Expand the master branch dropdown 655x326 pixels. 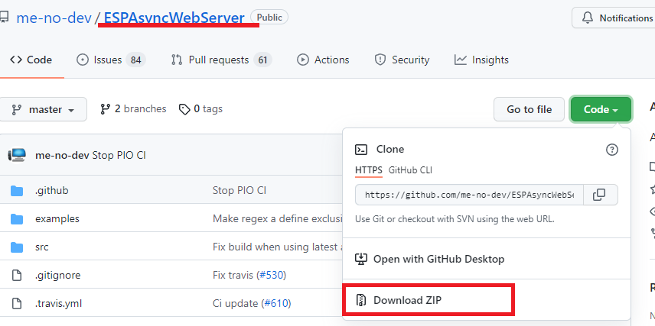(x=44, y=109)
